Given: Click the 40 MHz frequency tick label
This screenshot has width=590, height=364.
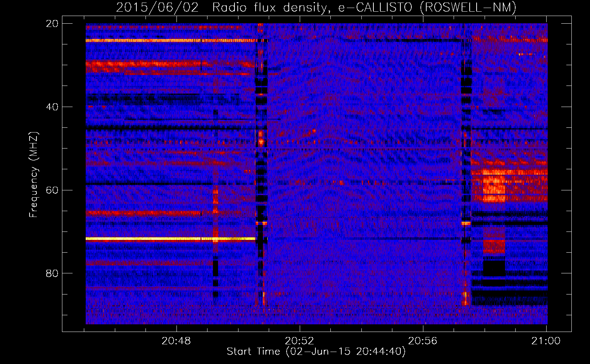Looking at the screenshot, I should click(x=52, y=107).
